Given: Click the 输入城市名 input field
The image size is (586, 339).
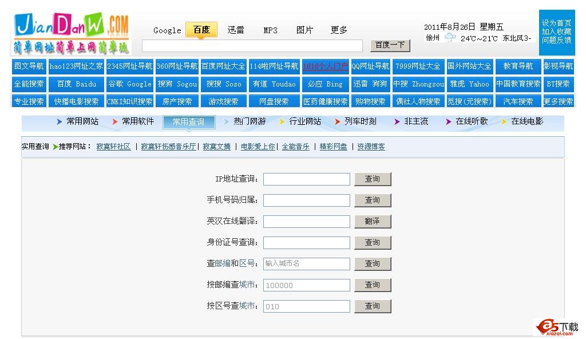Looking at the screenshot, I should click(x=307, y=264).
